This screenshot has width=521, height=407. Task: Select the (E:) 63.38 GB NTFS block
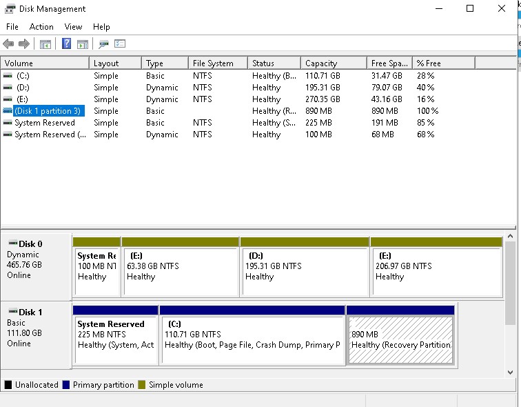point(181,267)
